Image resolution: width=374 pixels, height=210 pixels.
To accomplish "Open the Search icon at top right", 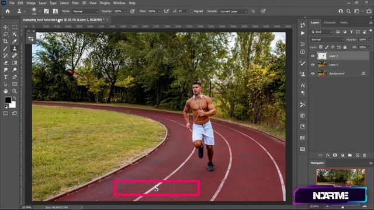I will coord(348,11).
